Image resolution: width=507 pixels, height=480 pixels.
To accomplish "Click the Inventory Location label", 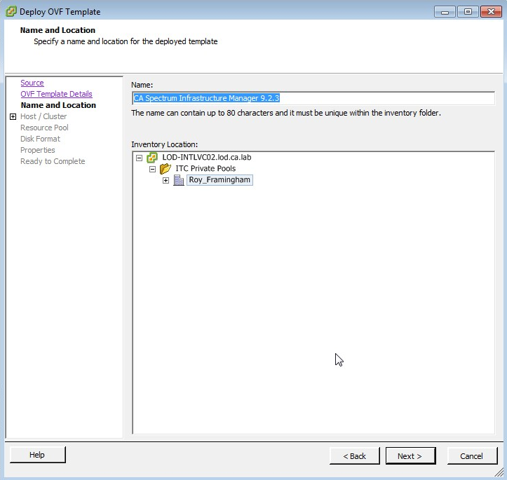I will [164, 144].
